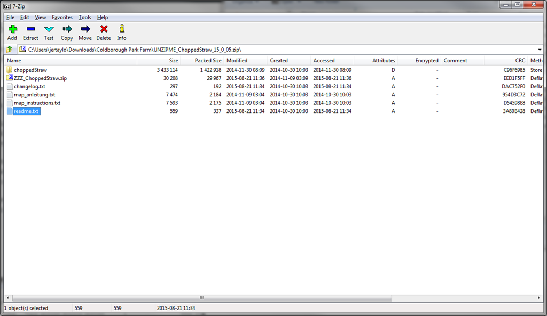This screenshot has height=316, width=547.
Task: Select the changelog.txt file name
Action: [29, 86]
